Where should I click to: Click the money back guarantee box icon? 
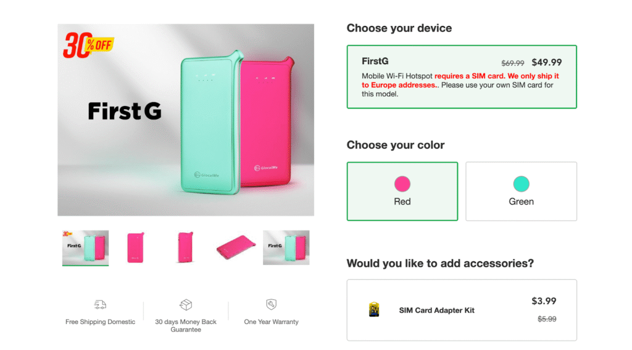186,305
